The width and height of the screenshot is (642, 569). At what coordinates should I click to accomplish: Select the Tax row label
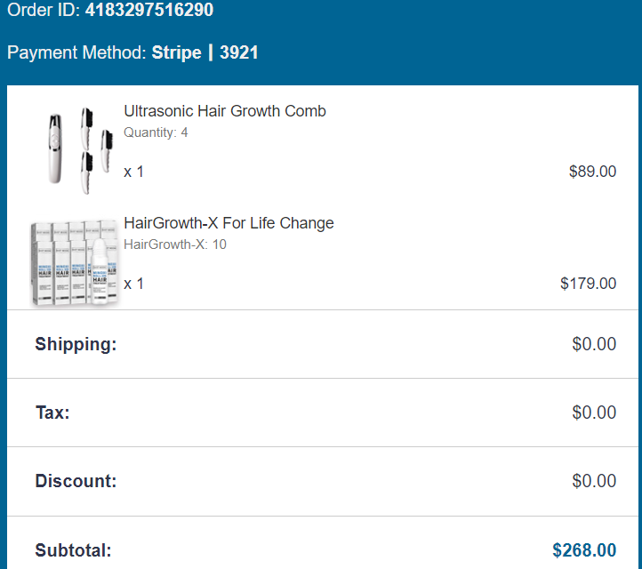coord(52,413)
